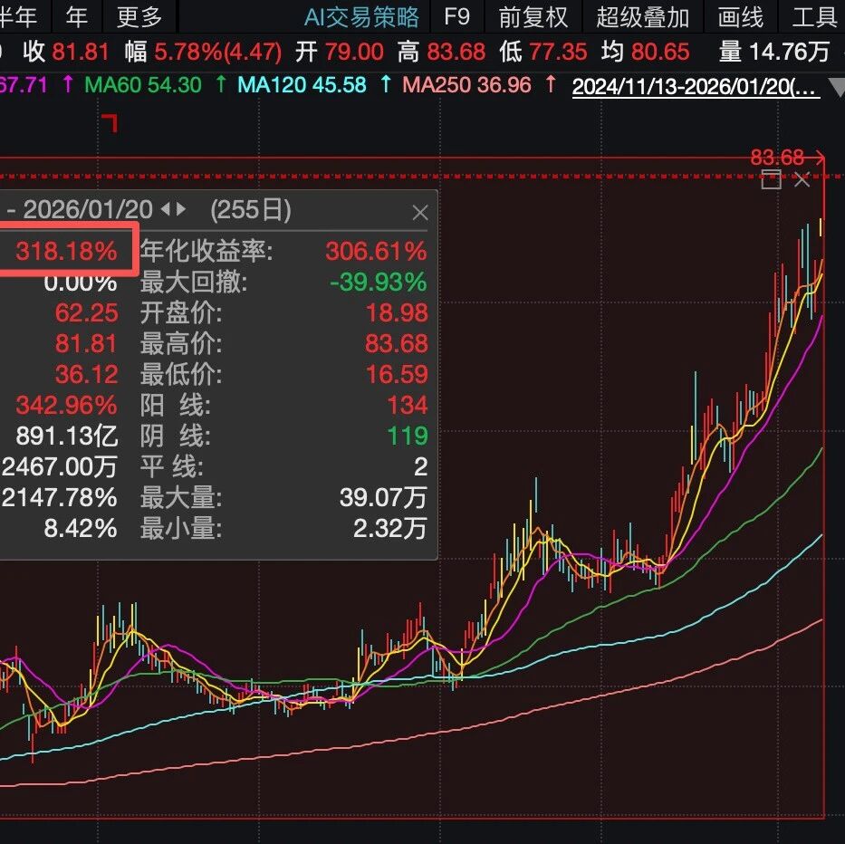Expand the 工具 tools menu

pos(814,16)
